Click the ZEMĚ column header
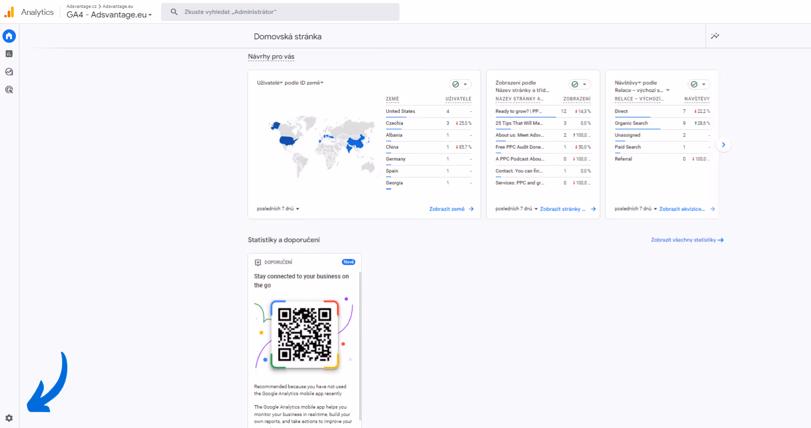The height and width of the screenshot is (428, 811). 392,99
